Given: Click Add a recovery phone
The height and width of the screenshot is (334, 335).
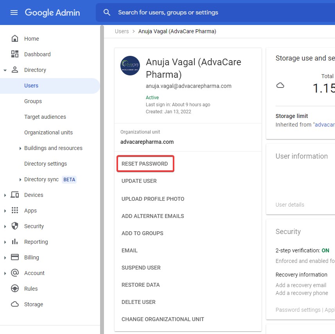Looking at the screenshot, I should 302,293.
